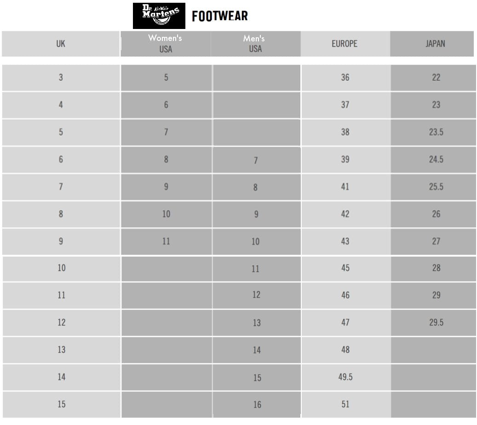Image resolution: width=477 pixels, height=425 pixels.
Task: Click Japan size 24.5 cell
Action: tap(436, 159)
